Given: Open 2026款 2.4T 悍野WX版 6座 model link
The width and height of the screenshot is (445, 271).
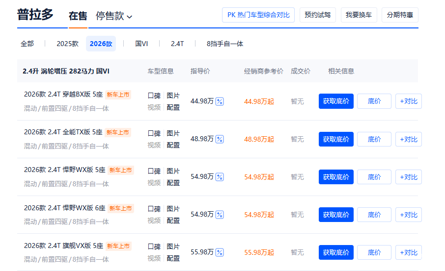Looking at the screenshot, I should [x=65, y=208].
